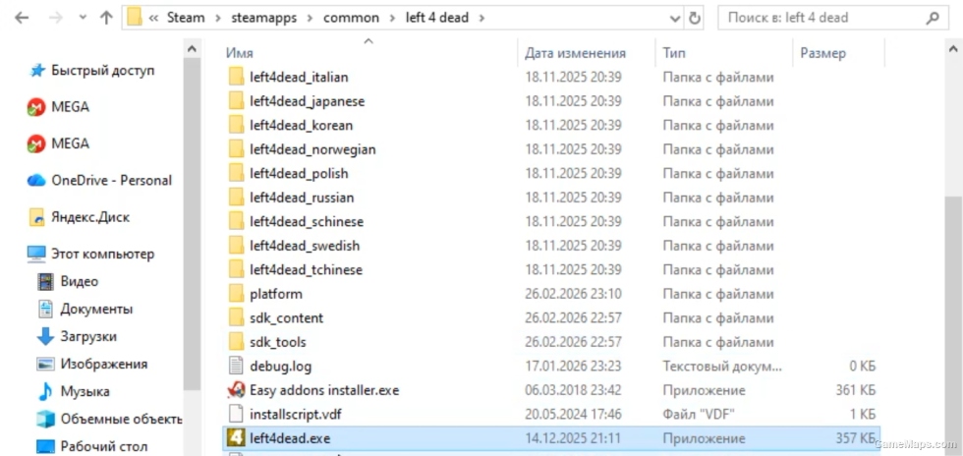Click the 357 КБ size of left4dead.exe

[855, 438]
